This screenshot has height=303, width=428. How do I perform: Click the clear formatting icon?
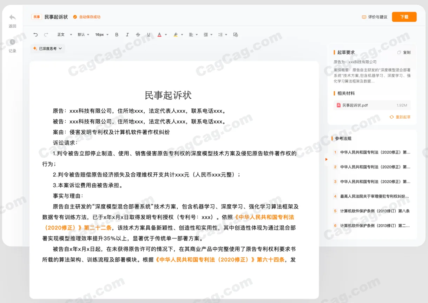[x=236, y=34]
